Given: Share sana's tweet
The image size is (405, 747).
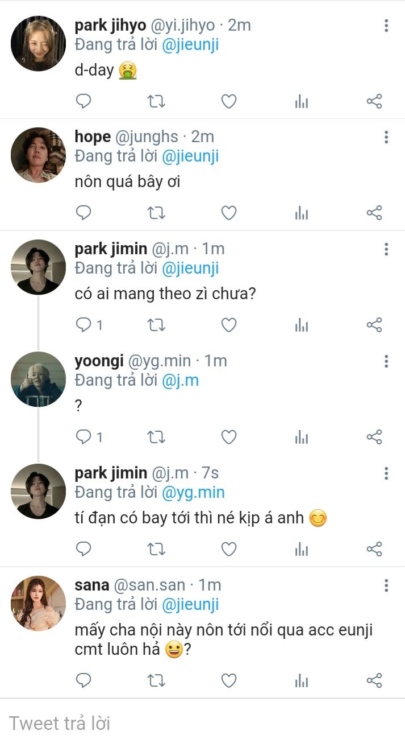Looking at the screenshot, I should pyautogui.click(x=374, y=680).
